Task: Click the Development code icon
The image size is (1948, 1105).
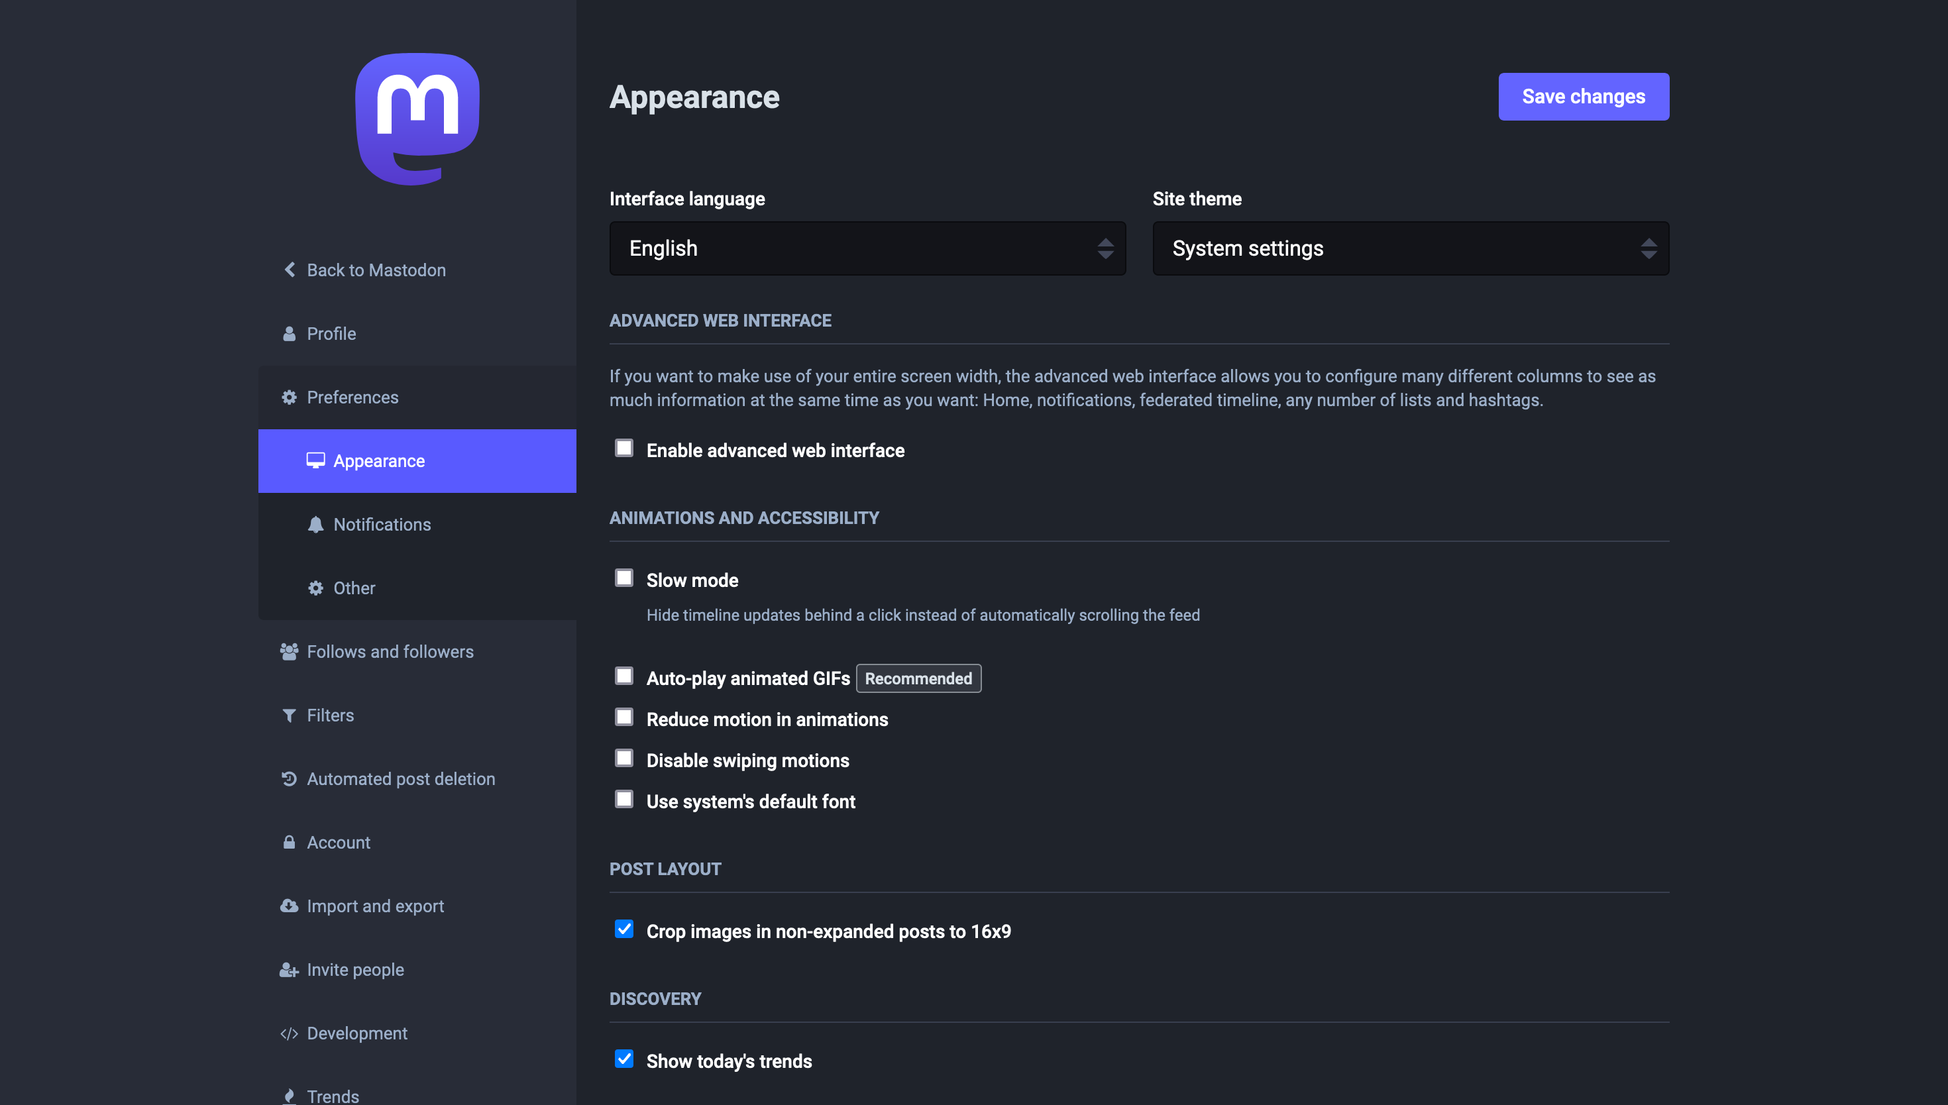Action: (x=289, y=1033)
